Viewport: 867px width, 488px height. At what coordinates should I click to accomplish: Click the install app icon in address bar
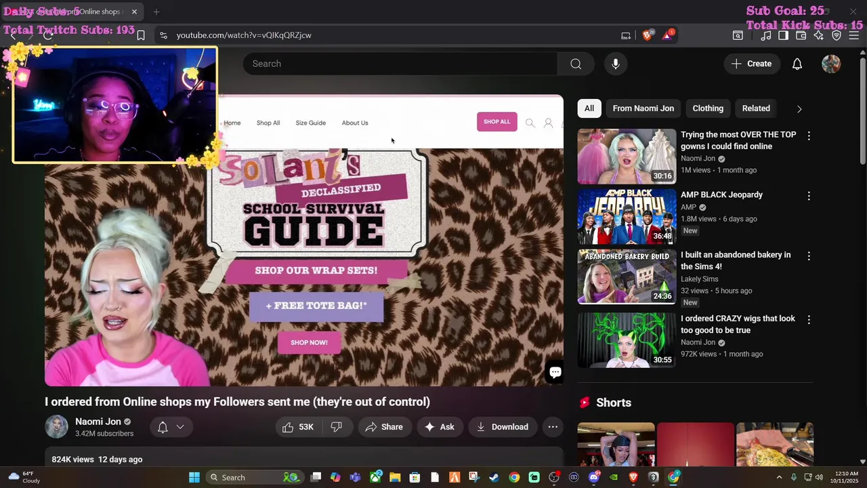(626, 35)
